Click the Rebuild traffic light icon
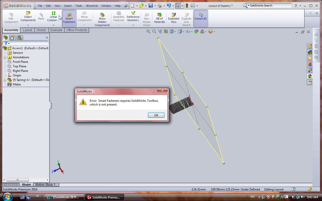The height and width of the screenshot is (201, 322). click(x=187, y=6)
